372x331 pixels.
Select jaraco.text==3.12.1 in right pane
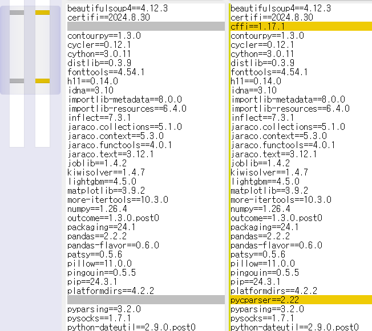click(x=274, y=154)
